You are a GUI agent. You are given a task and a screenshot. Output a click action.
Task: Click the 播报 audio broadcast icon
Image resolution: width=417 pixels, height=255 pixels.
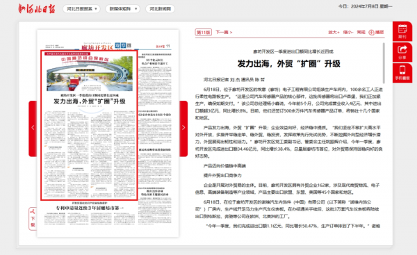tap(376, 32)
